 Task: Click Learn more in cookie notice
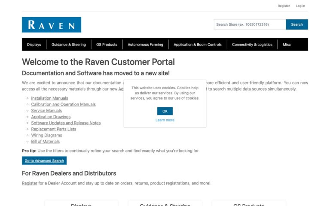tap(165, 120)
